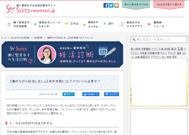
Task: Open the 結婚 tag
Action: click(x=167, y=49)
